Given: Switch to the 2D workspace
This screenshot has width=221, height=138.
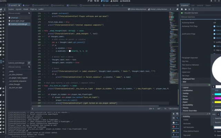Looking at the screenshot, I should coord(90,1).
